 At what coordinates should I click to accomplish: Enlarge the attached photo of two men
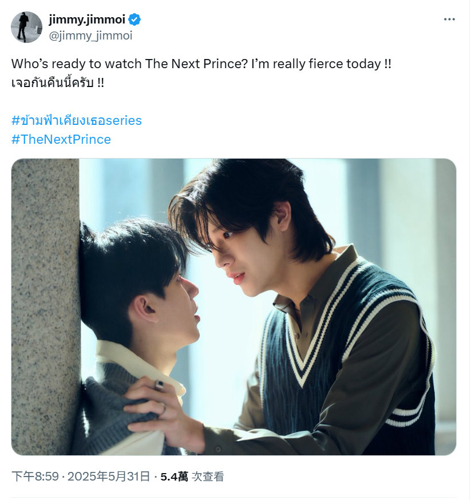233,306
